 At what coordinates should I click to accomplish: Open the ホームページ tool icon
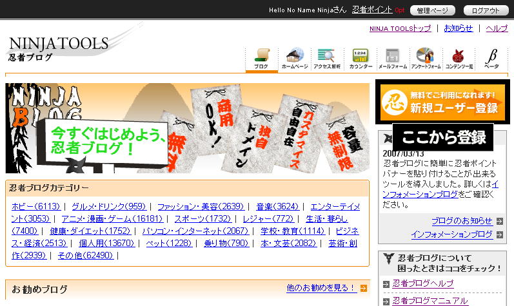(295, 59)
